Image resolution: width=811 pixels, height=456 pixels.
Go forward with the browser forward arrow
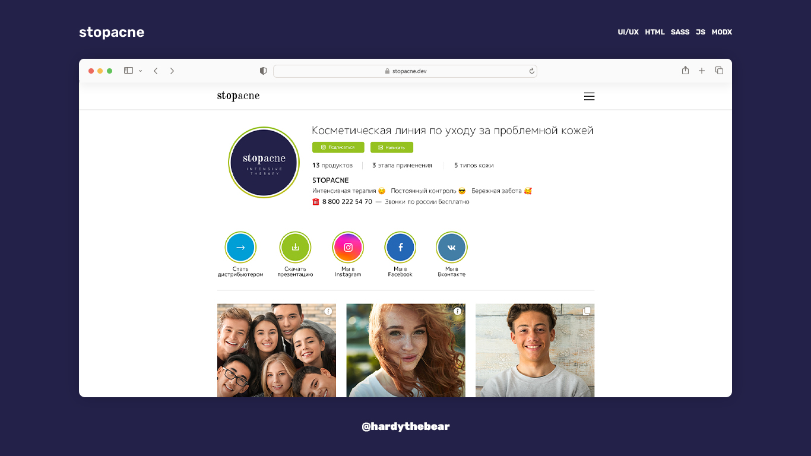click(172, 71)
